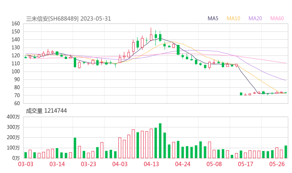Click the MA10 legend label
The width and height of the screenshot is (292, 173).
[x=233, y=18]
